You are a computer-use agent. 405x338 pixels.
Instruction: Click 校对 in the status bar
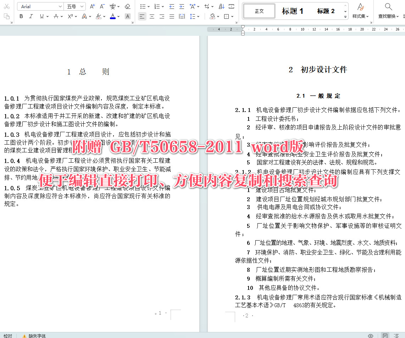point(8,336)
